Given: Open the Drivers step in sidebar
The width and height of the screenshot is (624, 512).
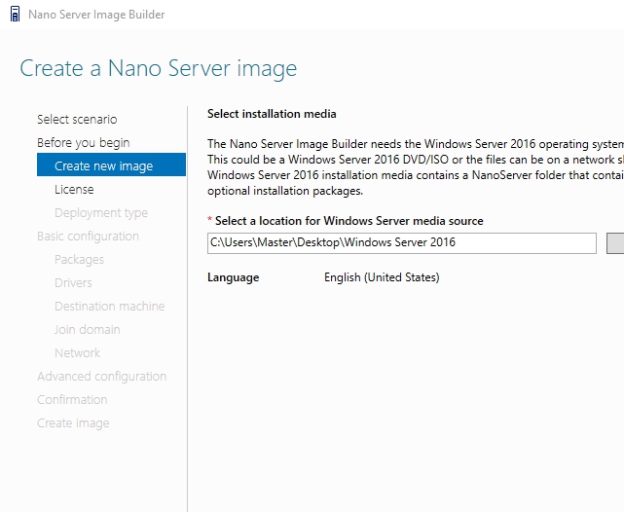Looking at the screenshot, I should (73, 283).
